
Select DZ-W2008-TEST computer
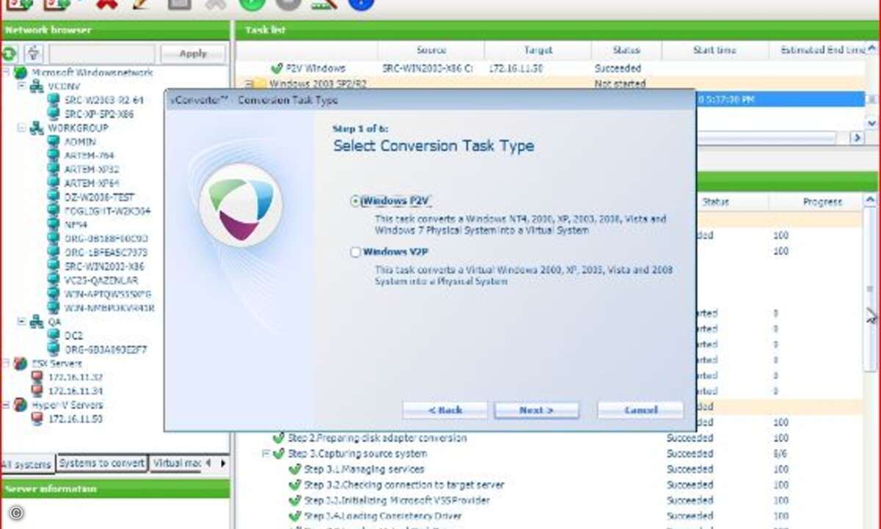99,197
